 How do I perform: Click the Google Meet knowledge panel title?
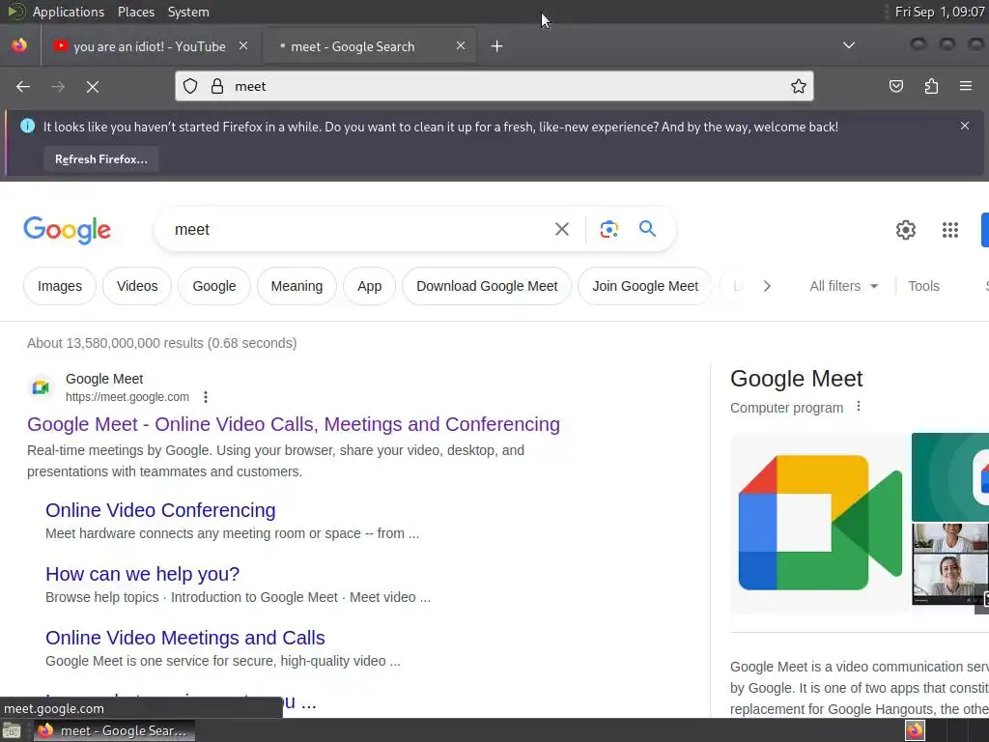click(x=796, y=379)
